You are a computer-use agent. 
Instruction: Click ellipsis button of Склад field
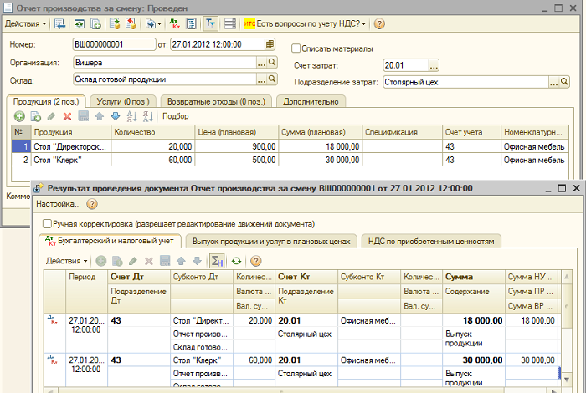coord(261,79)
